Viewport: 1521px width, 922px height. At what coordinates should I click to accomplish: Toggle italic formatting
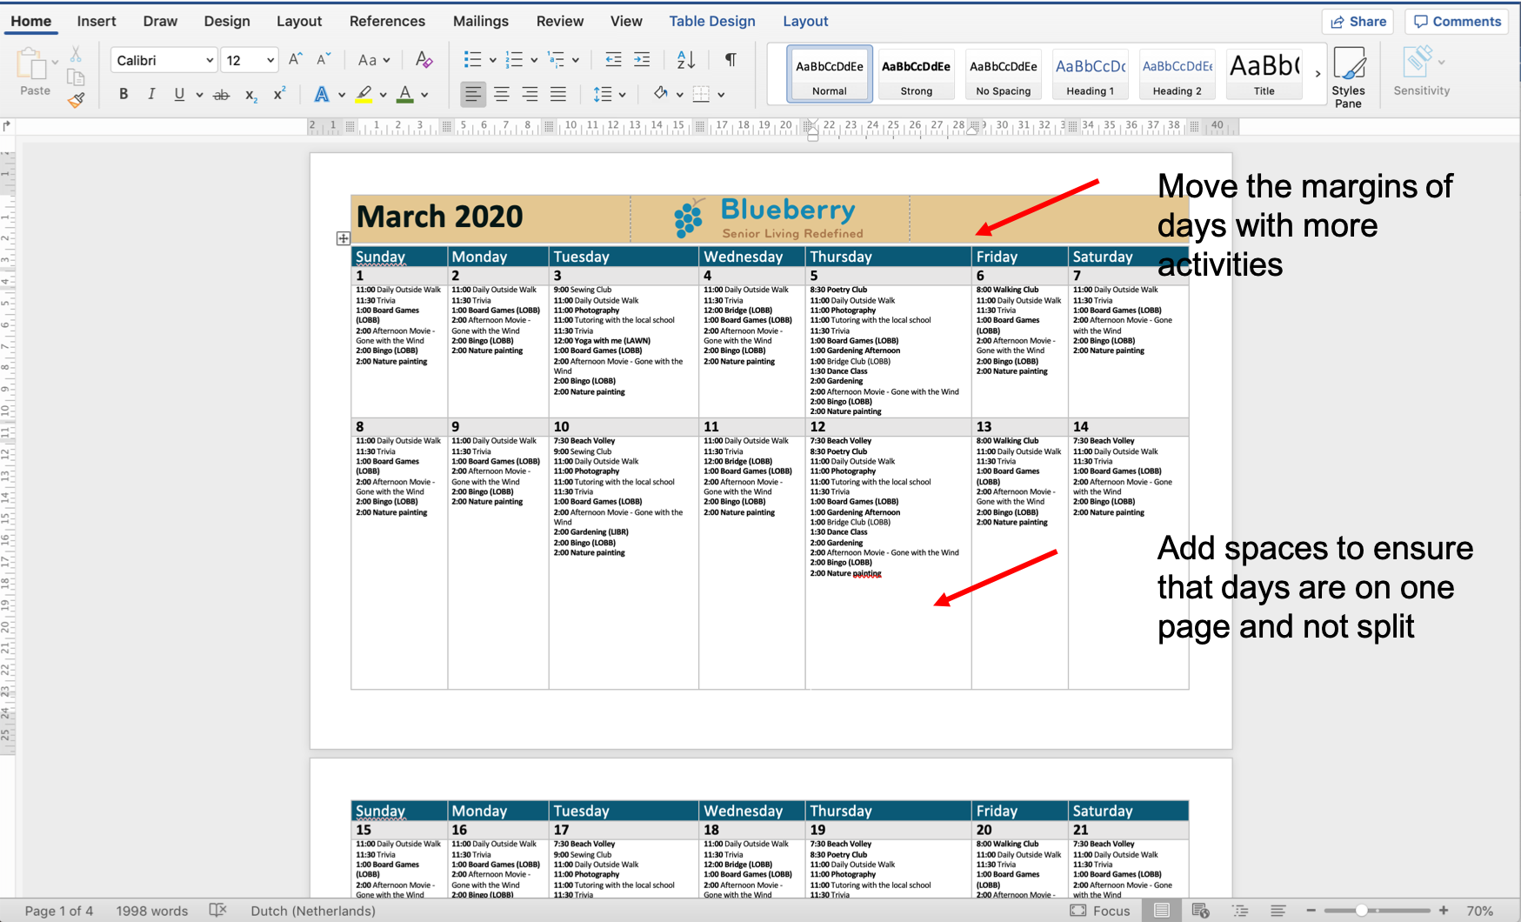[x=151, y=94]
